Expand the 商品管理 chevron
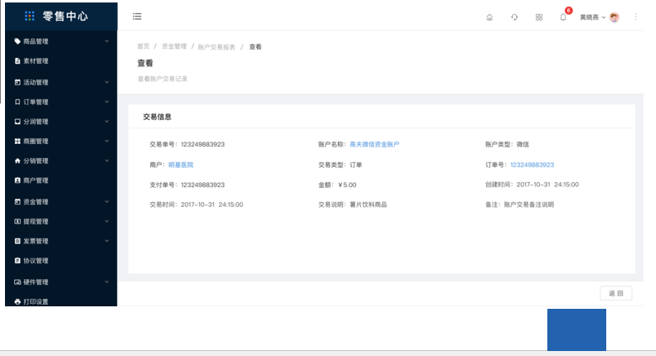The width and height of the screenshot is (656, 356). point(107,41)
